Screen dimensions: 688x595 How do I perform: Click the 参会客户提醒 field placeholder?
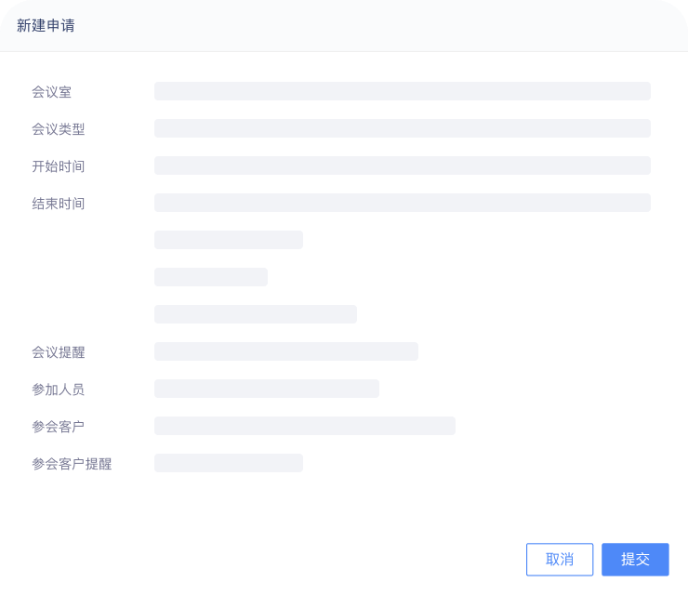coord(228,463)
